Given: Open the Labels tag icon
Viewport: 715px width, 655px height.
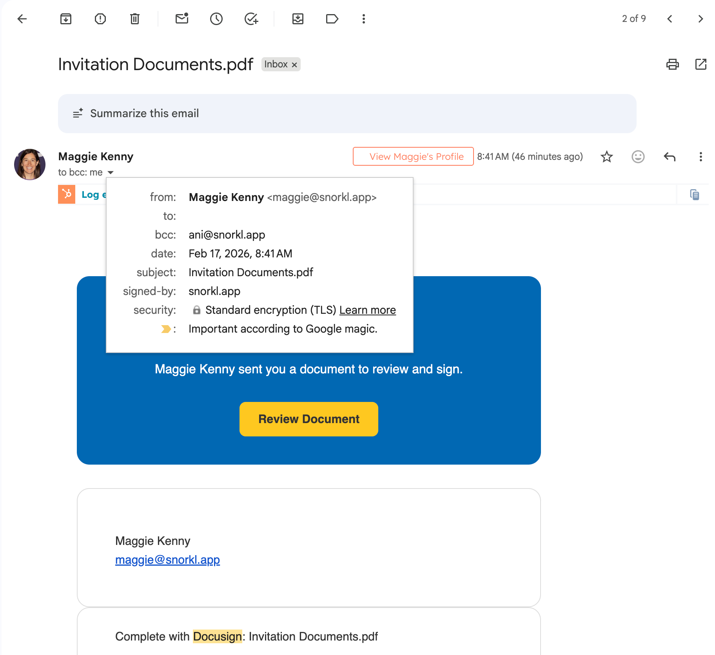Looking at the screenshot, I should [332, 19].
